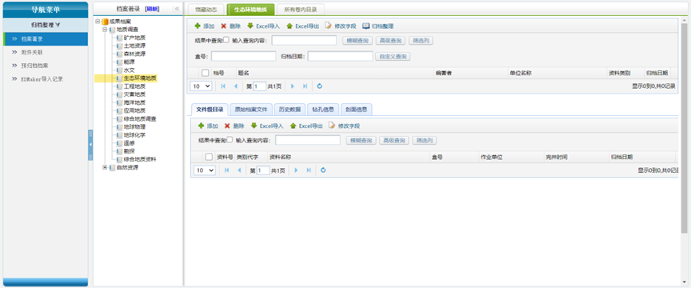This screenshot has width=691, height=288.
Task: Click 高级查询 in the 文件级目录 search bar
Action: tap(394, 140)
